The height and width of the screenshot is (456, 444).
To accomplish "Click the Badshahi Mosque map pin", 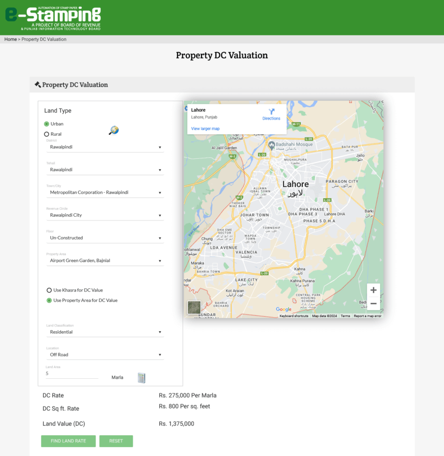I will tap(271, 144).
